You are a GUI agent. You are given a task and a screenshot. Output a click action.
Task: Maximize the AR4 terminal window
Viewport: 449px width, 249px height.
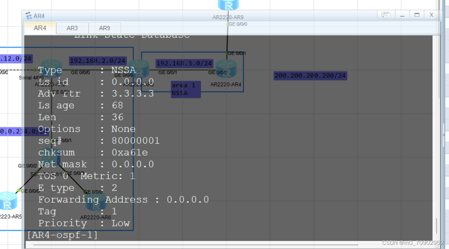point(417,15)
